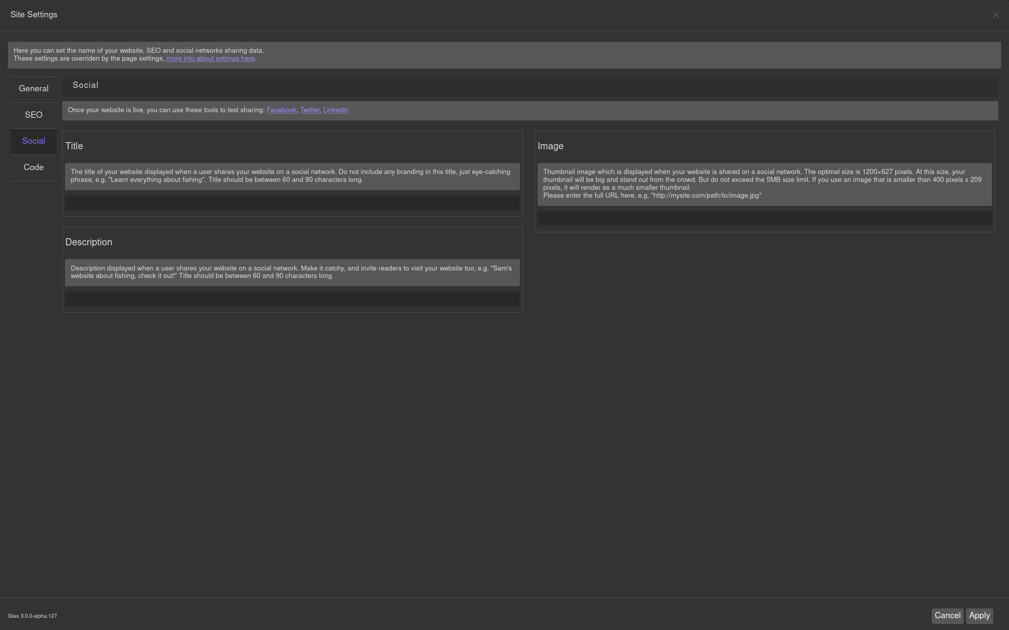The image size is (1009, 630).
Task: Click the Social section header
Action: click(85, 85)
